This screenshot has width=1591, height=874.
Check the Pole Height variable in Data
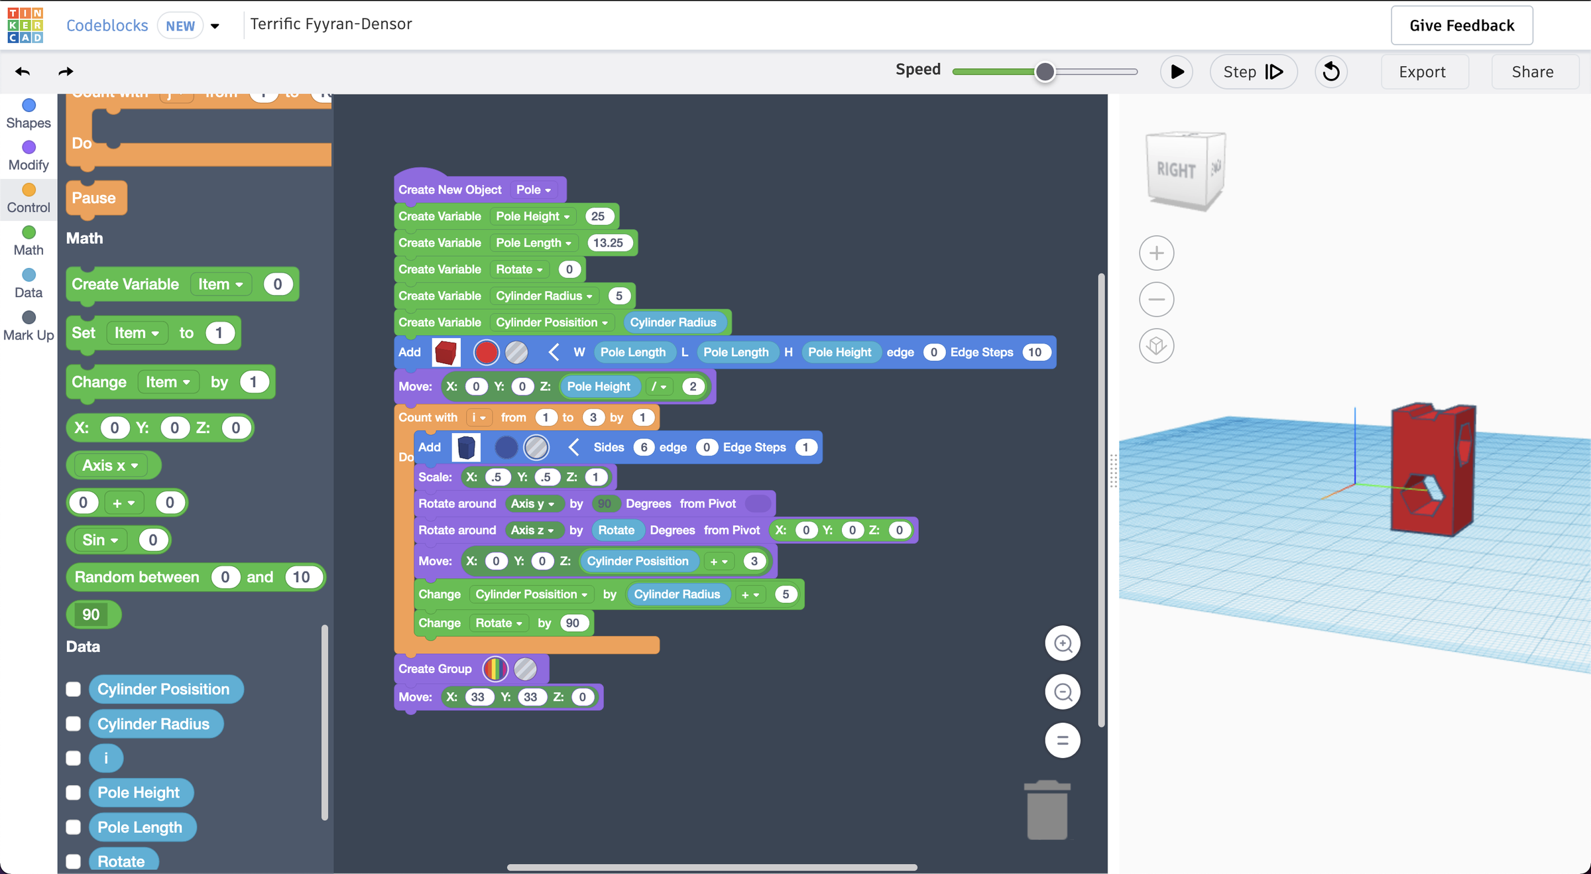[73, 792]
